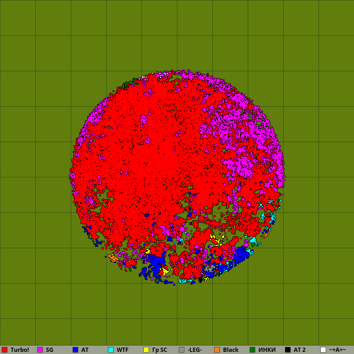Select the 'AT 2' legend label
Viewport: 354px width, 354px height.
(299, 350)
